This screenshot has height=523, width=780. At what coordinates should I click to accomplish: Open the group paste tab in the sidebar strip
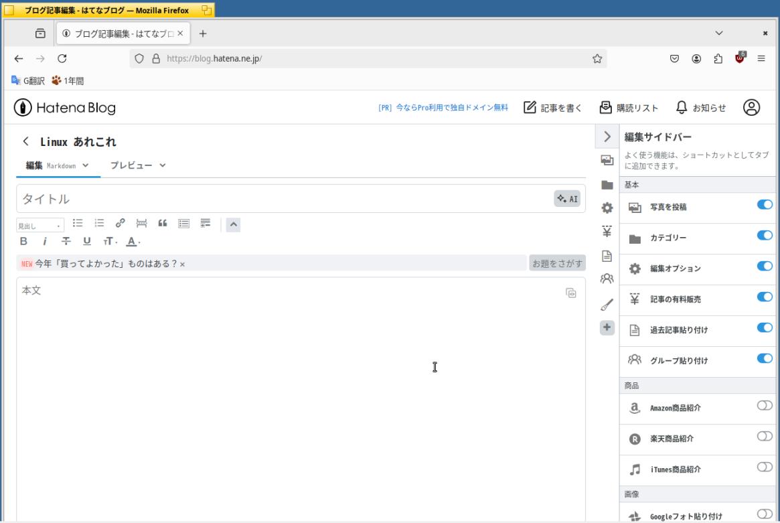[x=607, y=279]
